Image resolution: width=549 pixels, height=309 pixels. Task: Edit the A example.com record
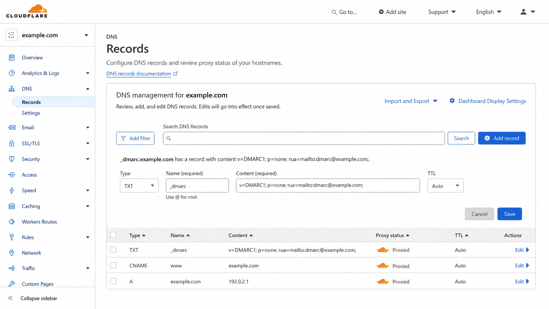click(522, 281)
